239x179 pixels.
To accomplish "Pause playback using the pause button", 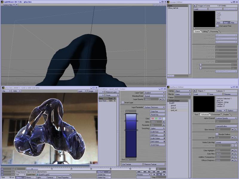I will [159, 175].
